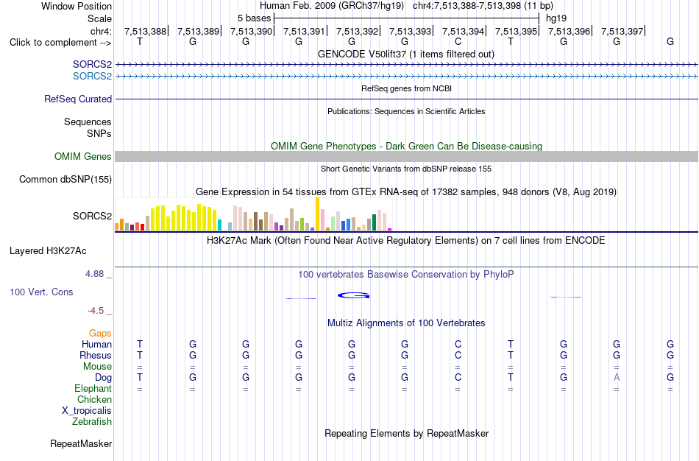
Task: Click the blue G logo in PhyloP track
Action: 353,295
